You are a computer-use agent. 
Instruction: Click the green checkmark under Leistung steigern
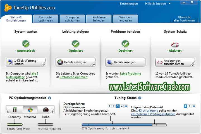point(75,44)
